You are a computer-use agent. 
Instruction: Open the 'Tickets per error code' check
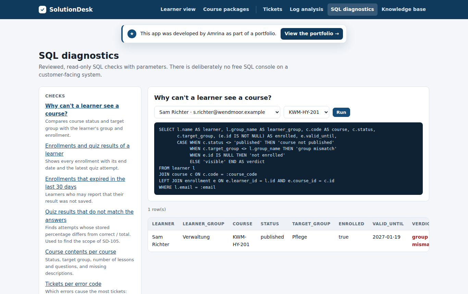point(73,284)
